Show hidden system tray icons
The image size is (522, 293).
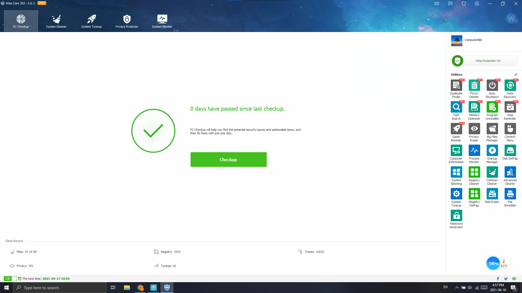pyautogui.click(x=457, y=288)
